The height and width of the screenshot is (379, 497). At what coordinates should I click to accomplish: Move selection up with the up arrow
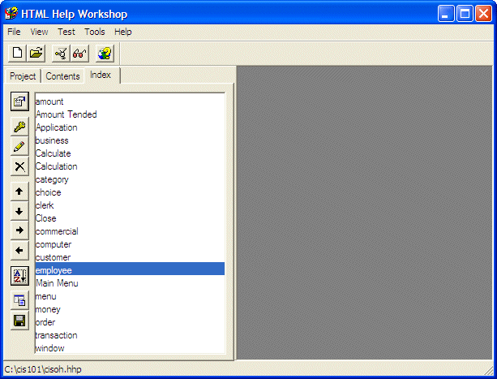pos(19,192)
